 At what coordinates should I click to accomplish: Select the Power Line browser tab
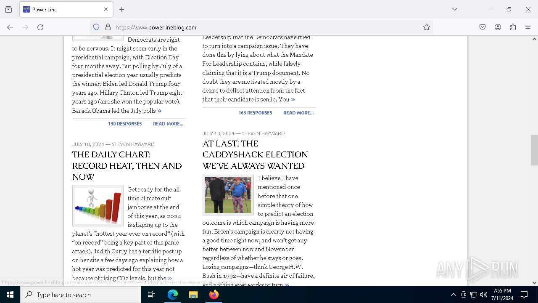[x=66, y=9]
